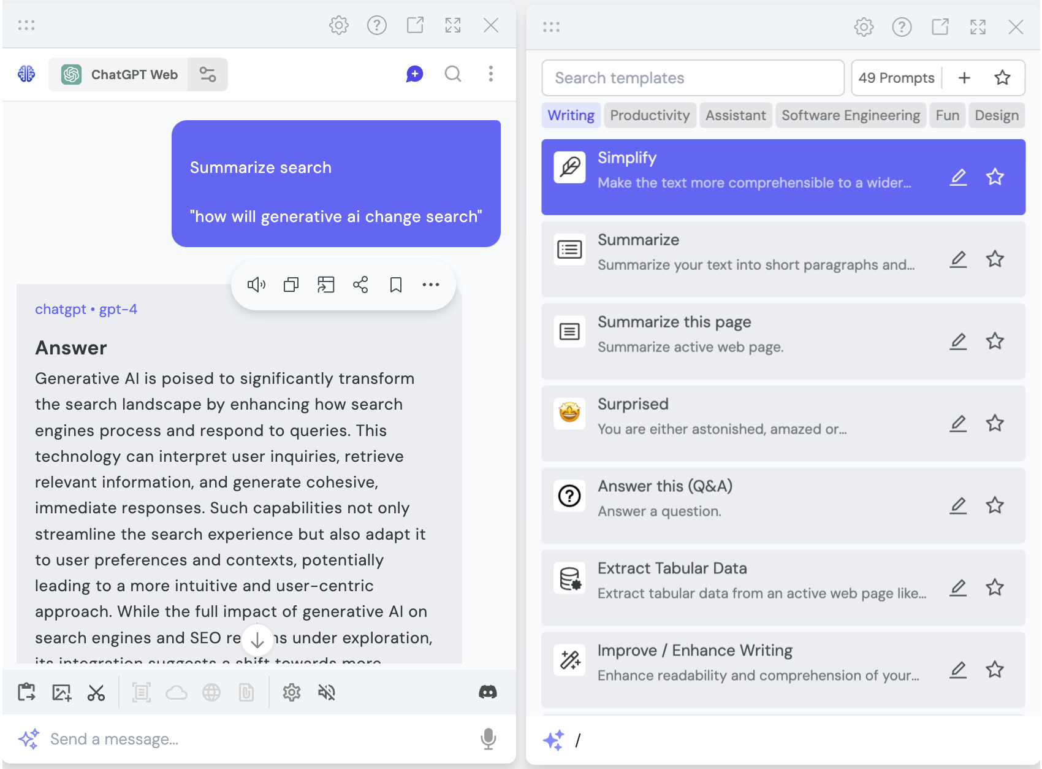This screenshot has height=769, width=1042.
Task: Click the Search templates field
Action: tap(693, 78)
